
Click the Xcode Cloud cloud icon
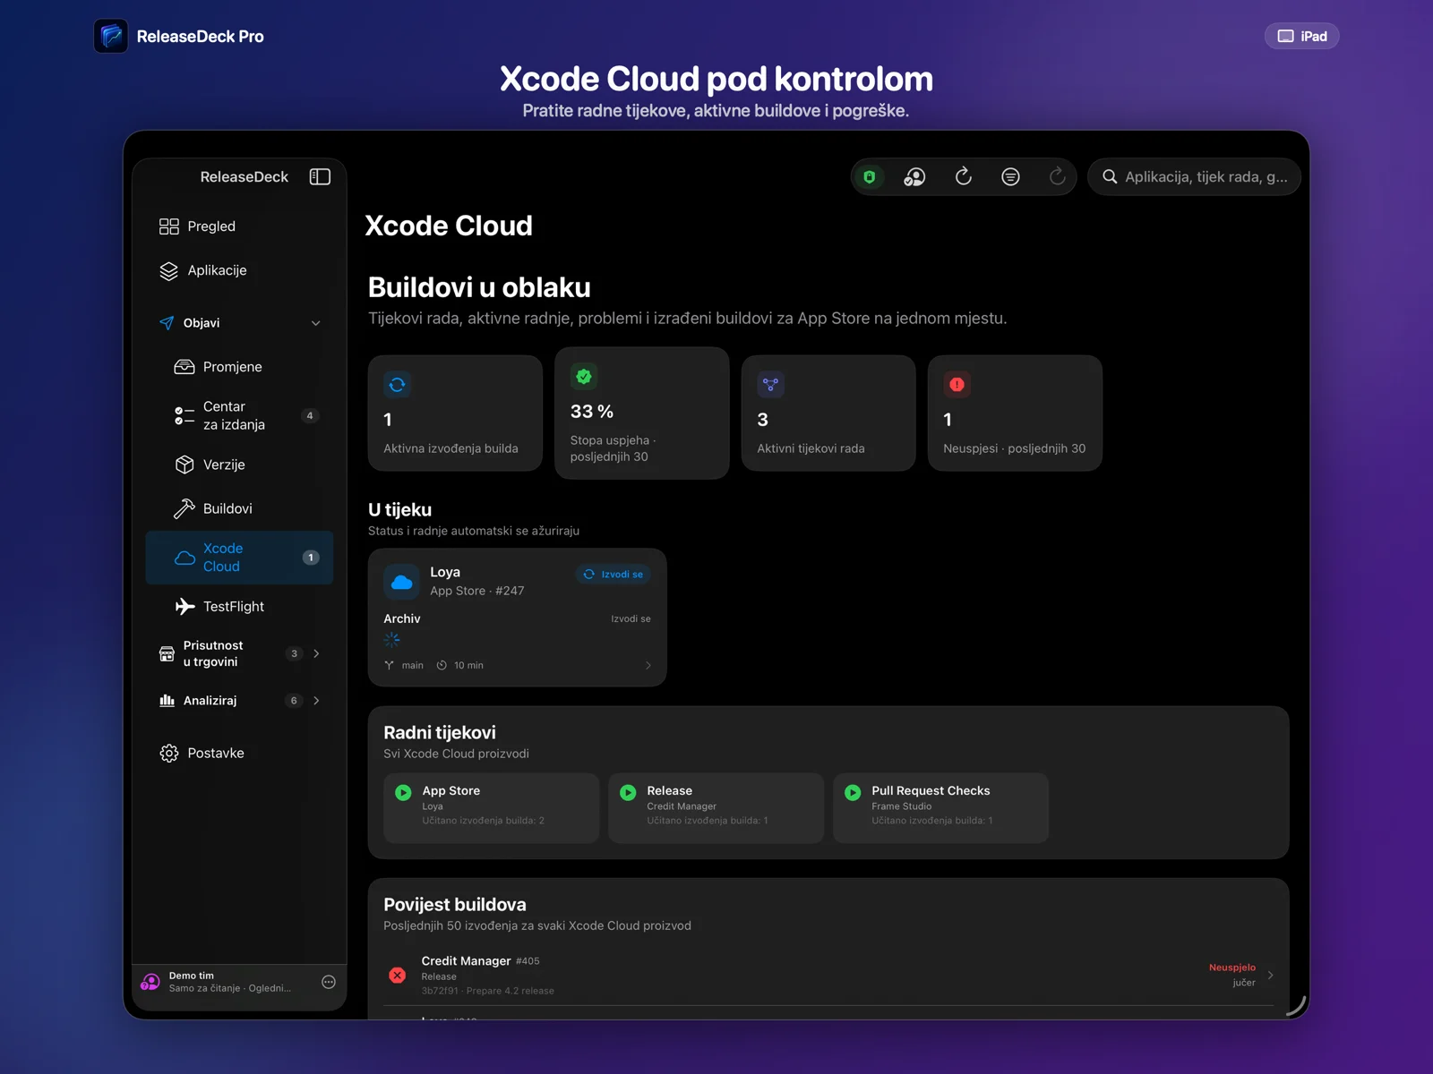tap(184, 558)
